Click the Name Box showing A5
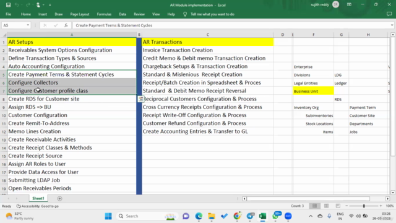The width and height of the screenshot is (396, 223). (x=14, y=25)
